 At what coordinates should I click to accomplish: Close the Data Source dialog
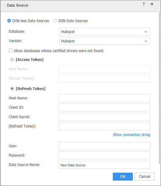[x=152, y=4]
